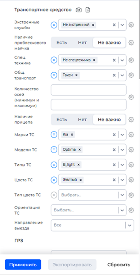
Task: Select Нет for Наличие прицепа
Action: tap(82, 120)
